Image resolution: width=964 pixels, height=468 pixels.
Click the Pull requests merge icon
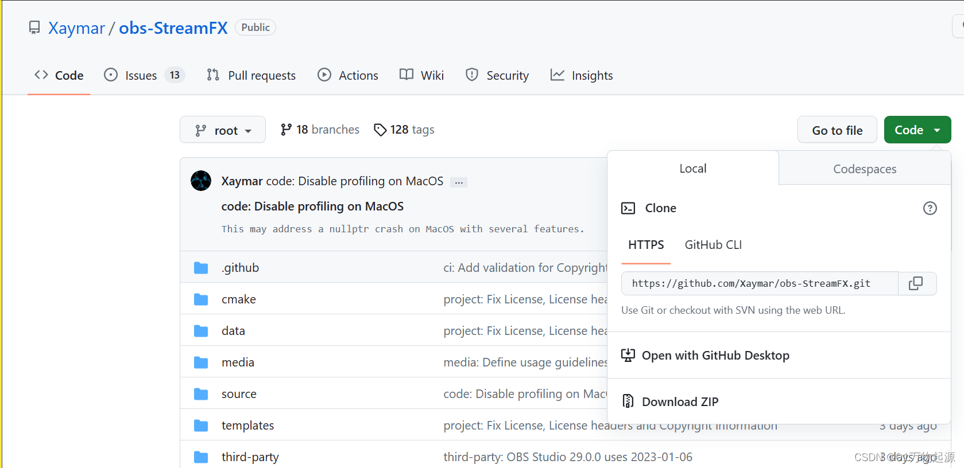point(213,75)
